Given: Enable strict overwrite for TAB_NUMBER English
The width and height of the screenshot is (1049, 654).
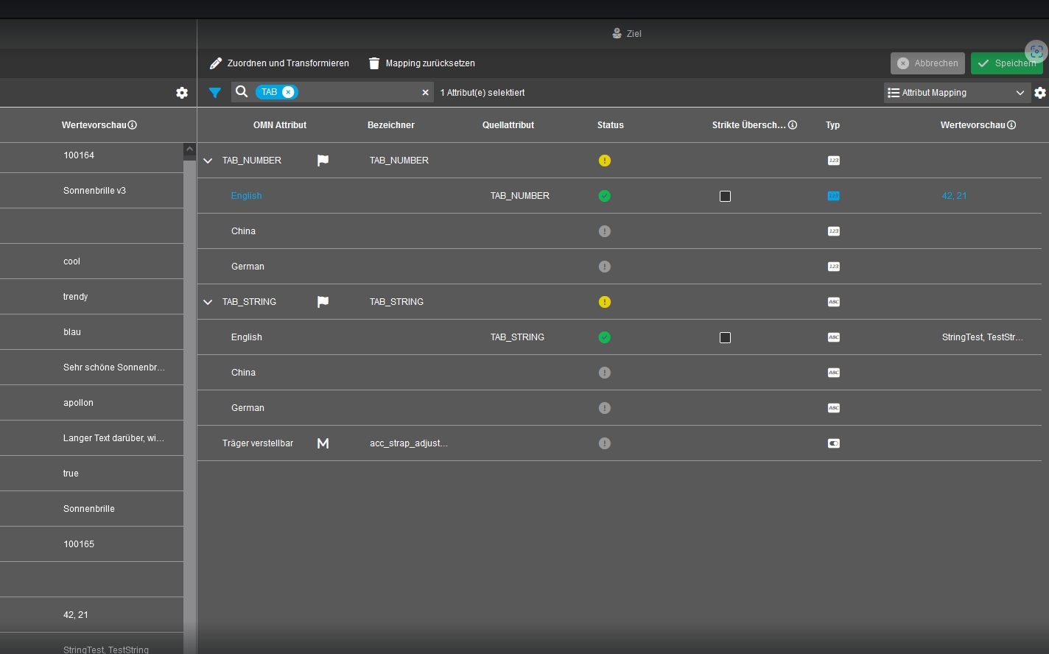Looking at the screenshot, I should (725, 196).
